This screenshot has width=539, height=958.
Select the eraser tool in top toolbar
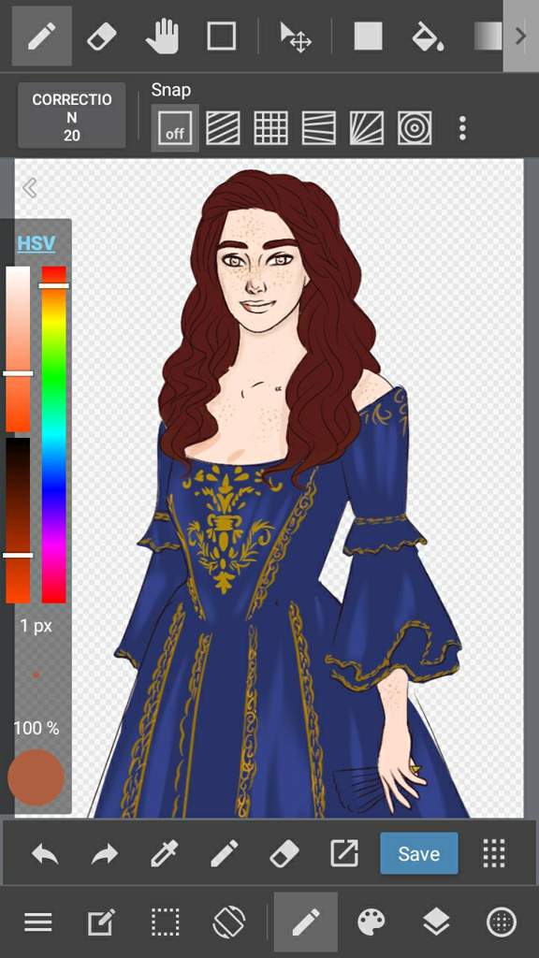102,36
